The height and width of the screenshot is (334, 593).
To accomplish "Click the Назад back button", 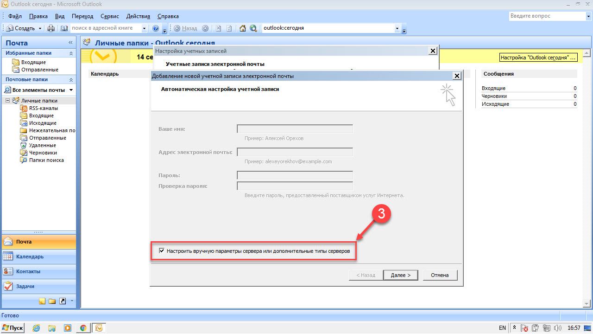I will pyautogui.click(x=186, y=28).
